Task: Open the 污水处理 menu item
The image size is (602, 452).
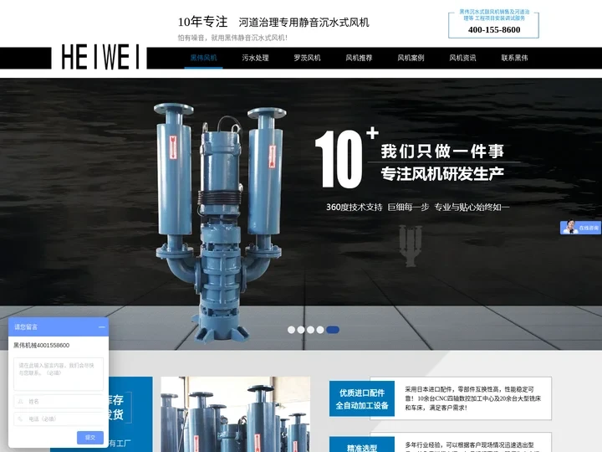Action: pyautogui.click(x=255, y=58)
